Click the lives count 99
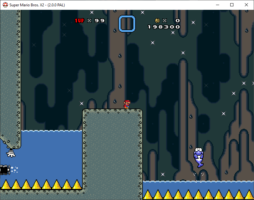Viewport: 254px width, 200px height. 100,21
